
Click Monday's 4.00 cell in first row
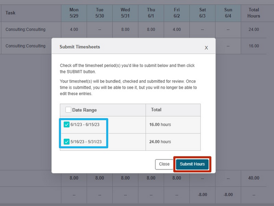[x=74, y=30]
